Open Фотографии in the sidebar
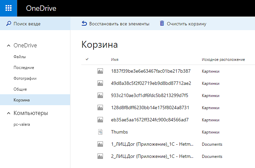 [x=25, y=78]
